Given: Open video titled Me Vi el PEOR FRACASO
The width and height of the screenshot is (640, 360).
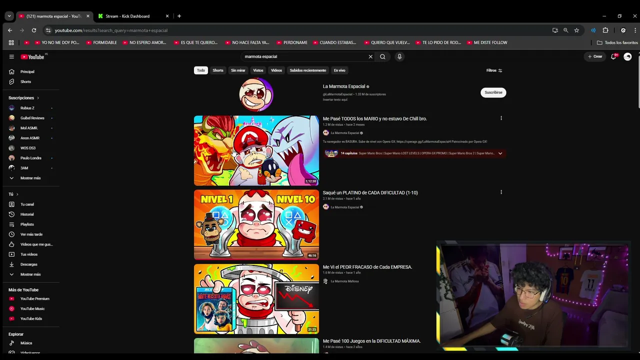Looking at the screenshot, I should pos(367,267).
